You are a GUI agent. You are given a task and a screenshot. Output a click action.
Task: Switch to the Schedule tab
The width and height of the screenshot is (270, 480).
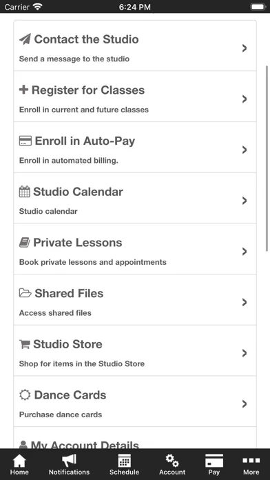click(x=124, y=465)
